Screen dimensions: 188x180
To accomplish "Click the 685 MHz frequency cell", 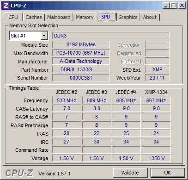I will 126,100.
